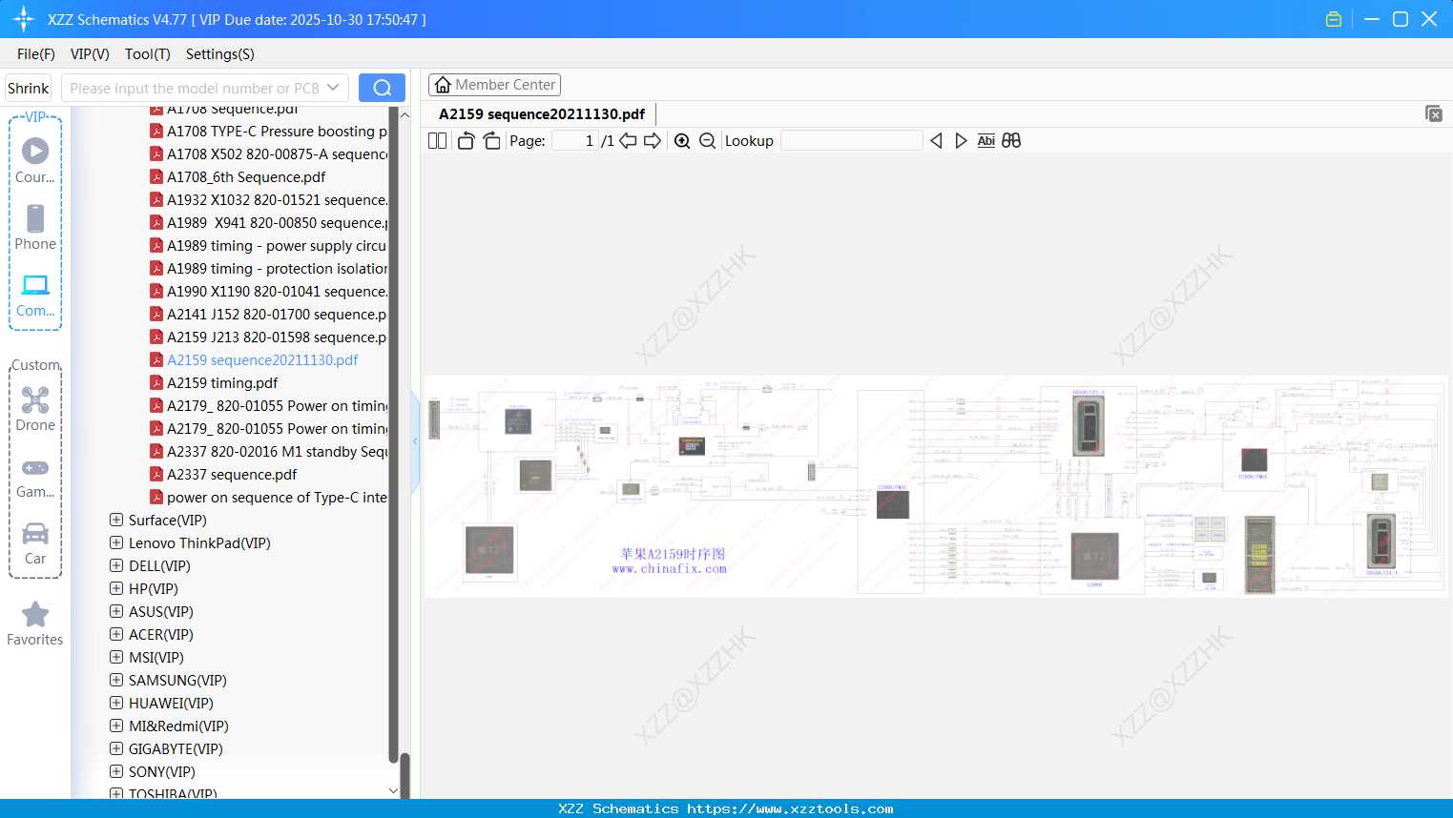
Task: Open A2159 timing.pdf in the tree
Action: pos(222,382)
